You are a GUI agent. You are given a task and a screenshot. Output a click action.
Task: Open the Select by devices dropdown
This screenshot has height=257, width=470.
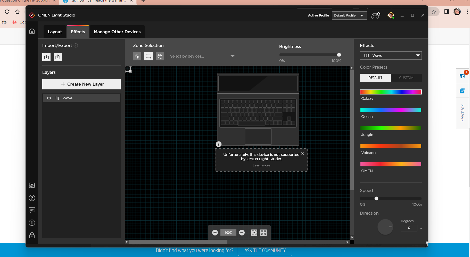(201, 56)
